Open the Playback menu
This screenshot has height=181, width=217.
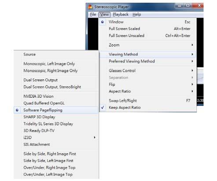pos(121,15)
